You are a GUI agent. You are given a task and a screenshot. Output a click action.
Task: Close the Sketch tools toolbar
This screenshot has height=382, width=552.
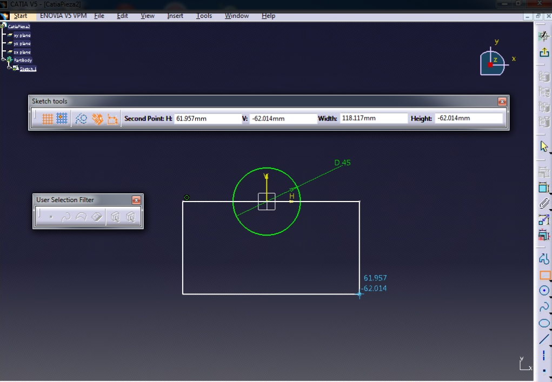pos(502,102)
